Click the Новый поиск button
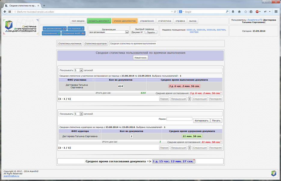The height and width of the screenshot is (181, 281). (141, 58)
